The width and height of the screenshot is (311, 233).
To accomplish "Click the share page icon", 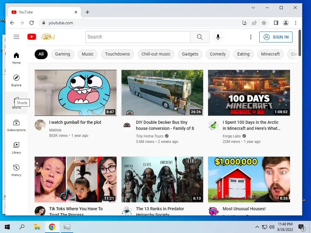I will tap(254, 23).
